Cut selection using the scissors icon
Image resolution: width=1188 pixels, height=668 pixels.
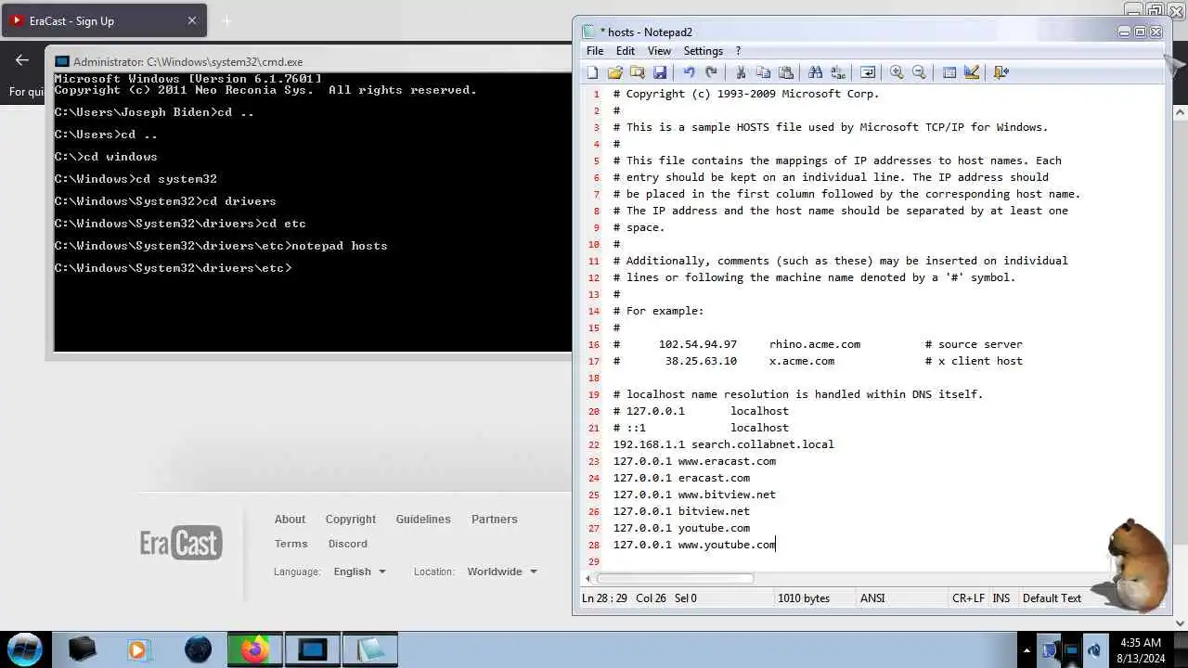741,72
